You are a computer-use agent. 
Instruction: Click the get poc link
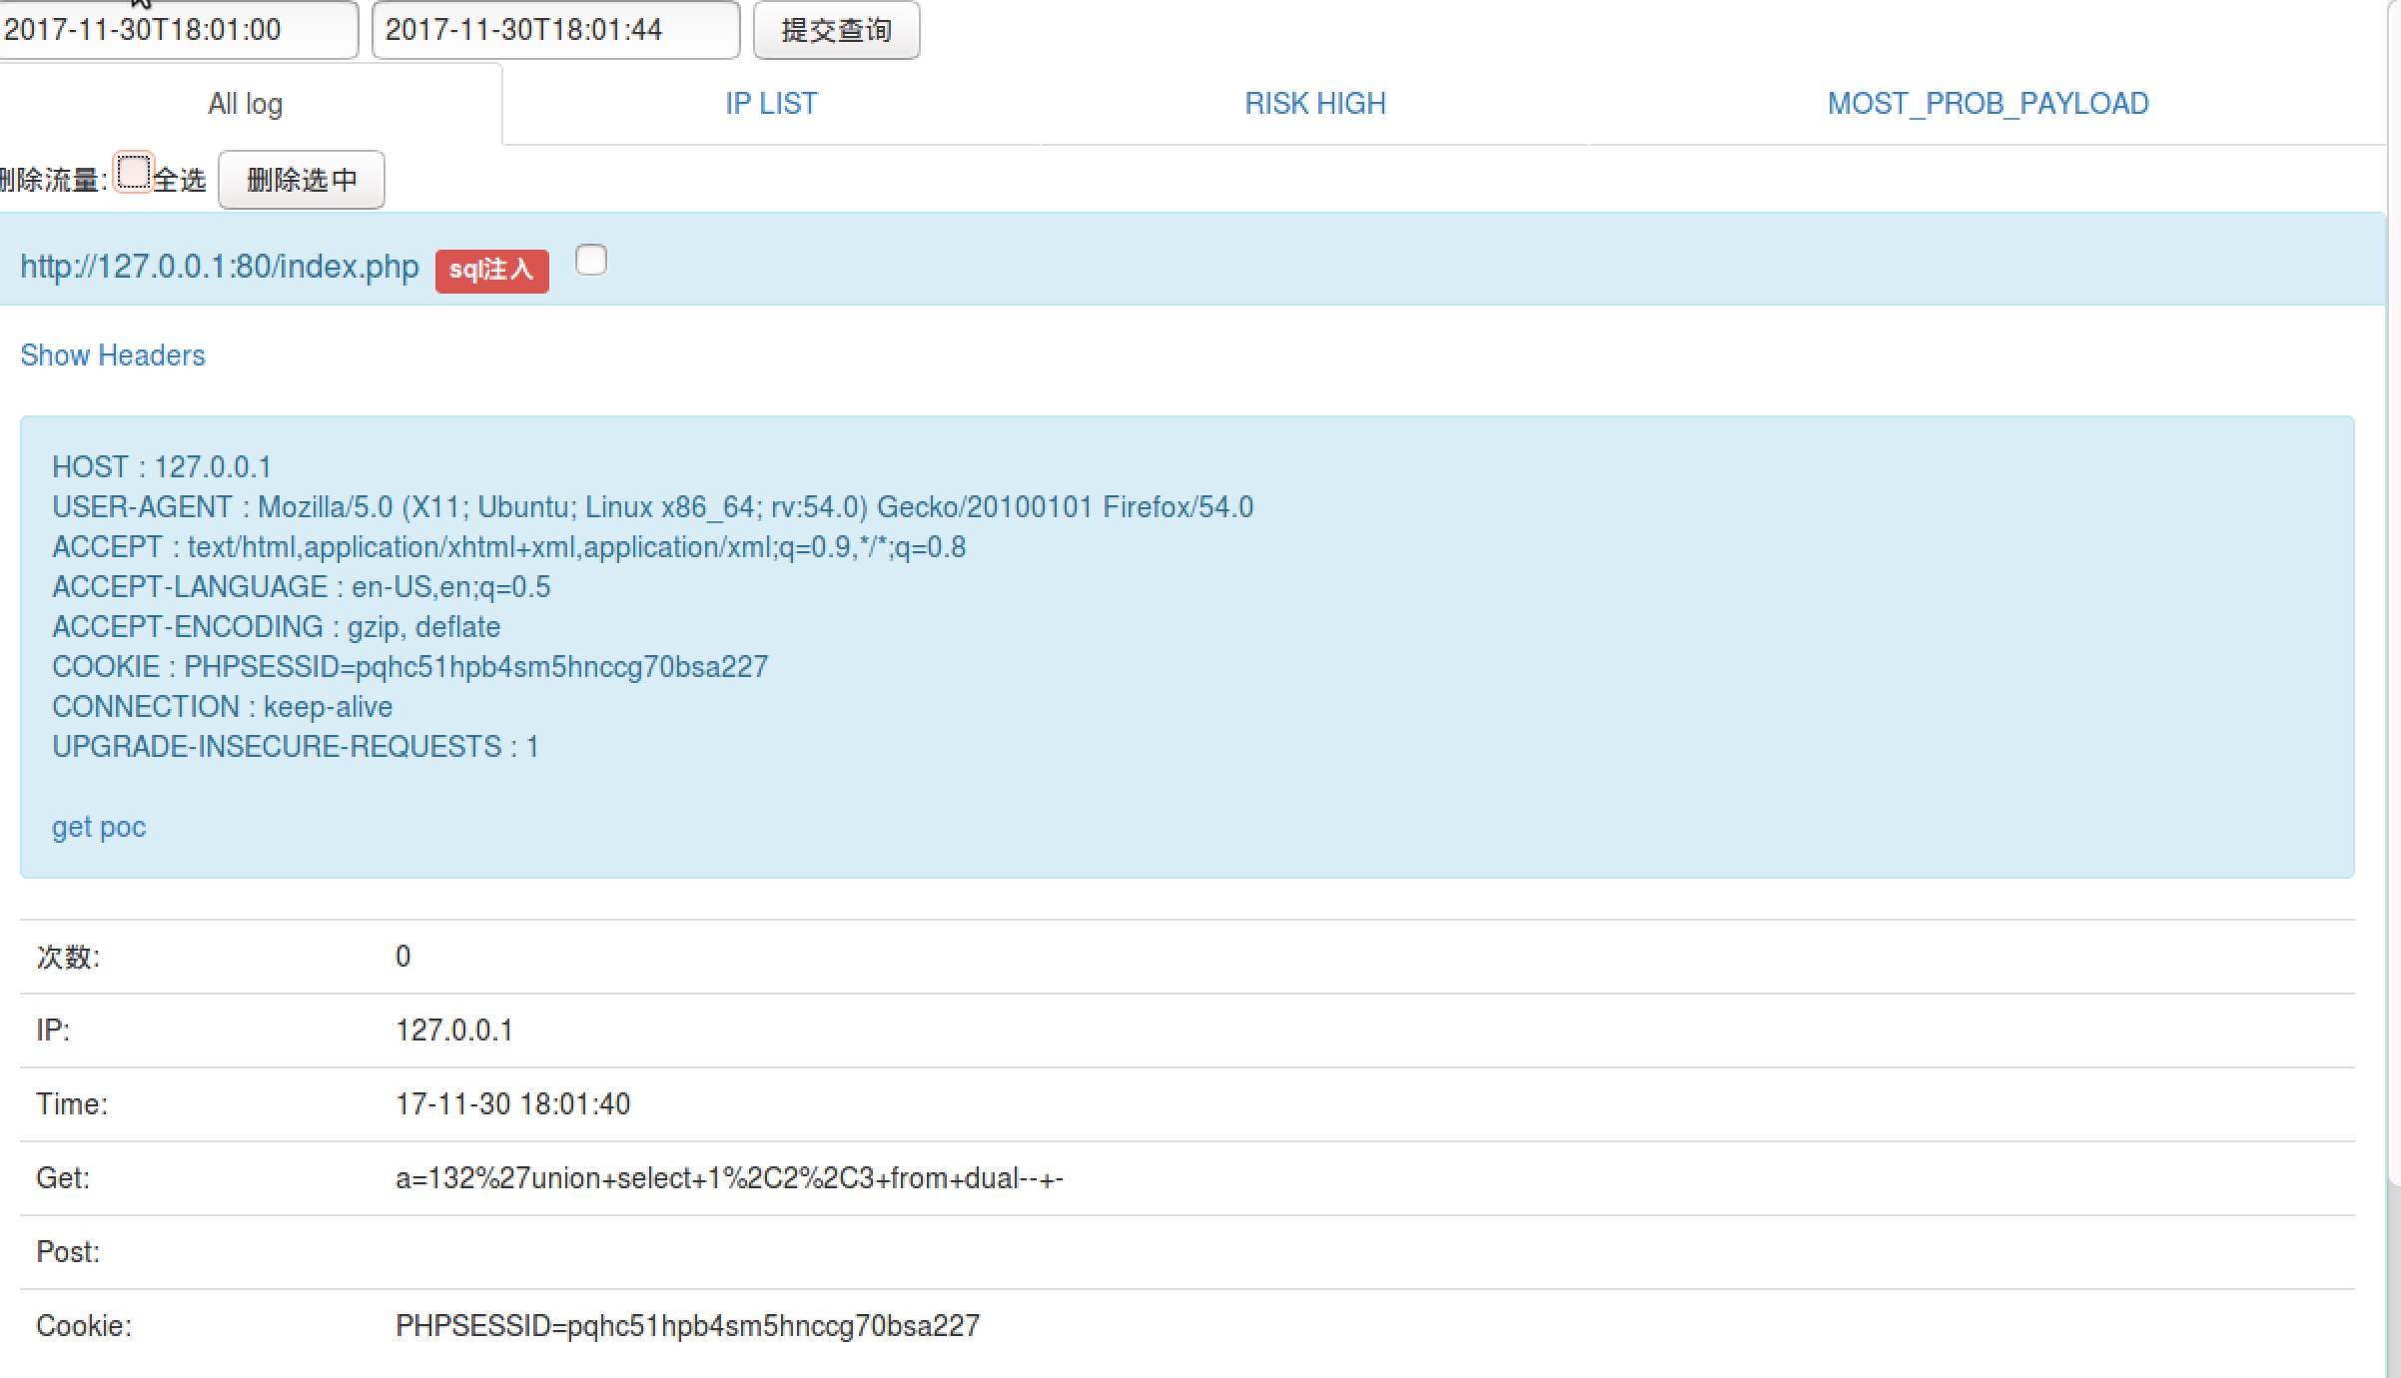pos(99,827)
